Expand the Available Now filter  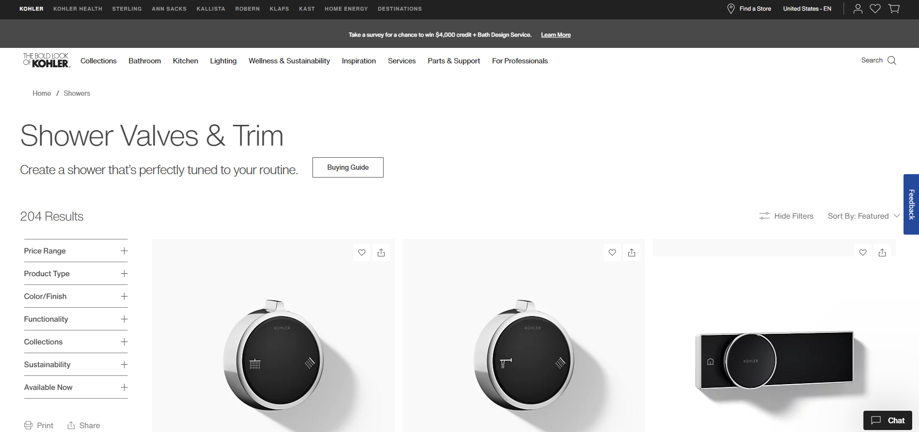(x=124, y=387)
